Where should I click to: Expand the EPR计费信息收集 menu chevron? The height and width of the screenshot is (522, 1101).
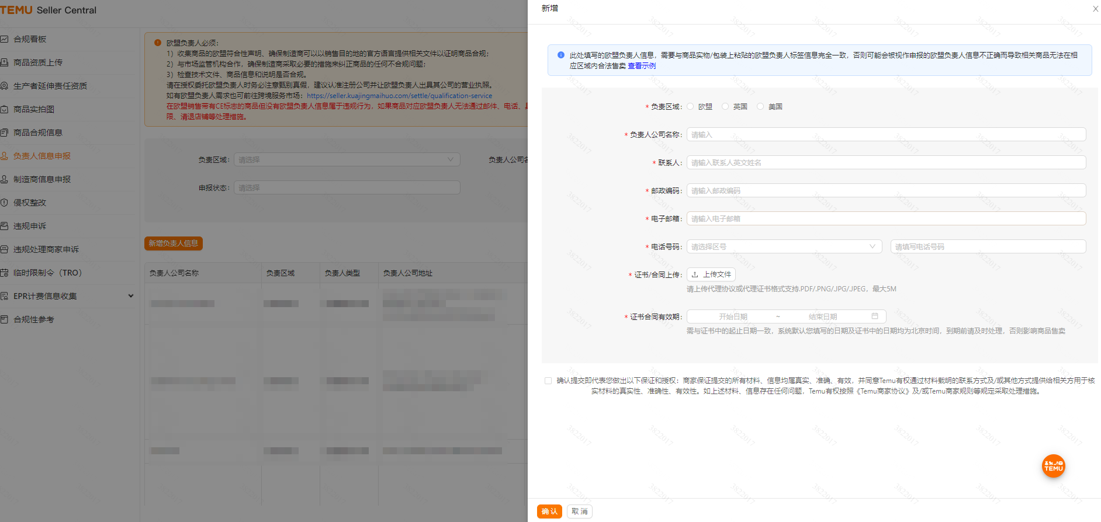(131, 296)
